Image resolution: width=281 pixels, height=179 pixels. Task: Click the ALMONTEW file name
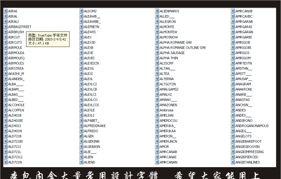point(168,32)
